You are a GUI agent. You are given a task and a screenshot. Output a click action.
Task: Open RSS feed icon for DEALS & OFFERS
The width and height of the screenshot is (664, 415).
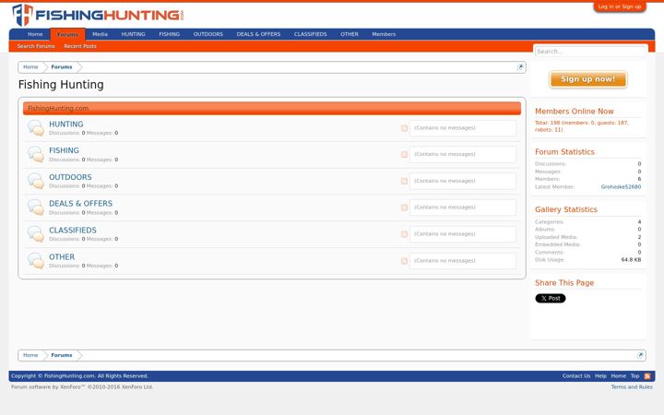(405, 207)
